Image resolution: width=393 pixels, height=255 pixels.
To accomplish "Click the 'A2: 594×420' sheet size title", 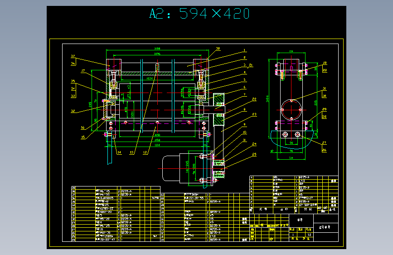I will click(199, 14).
